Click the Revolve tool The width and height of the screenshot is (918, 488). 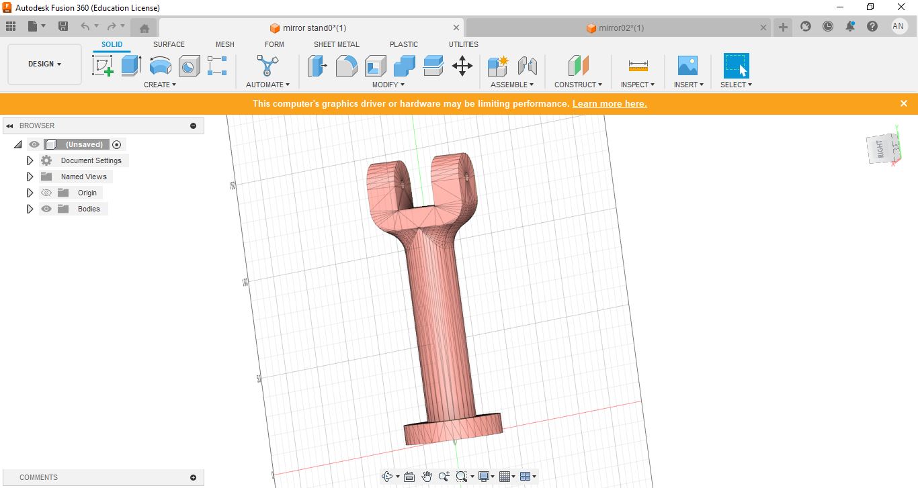(x=160, y=66)
